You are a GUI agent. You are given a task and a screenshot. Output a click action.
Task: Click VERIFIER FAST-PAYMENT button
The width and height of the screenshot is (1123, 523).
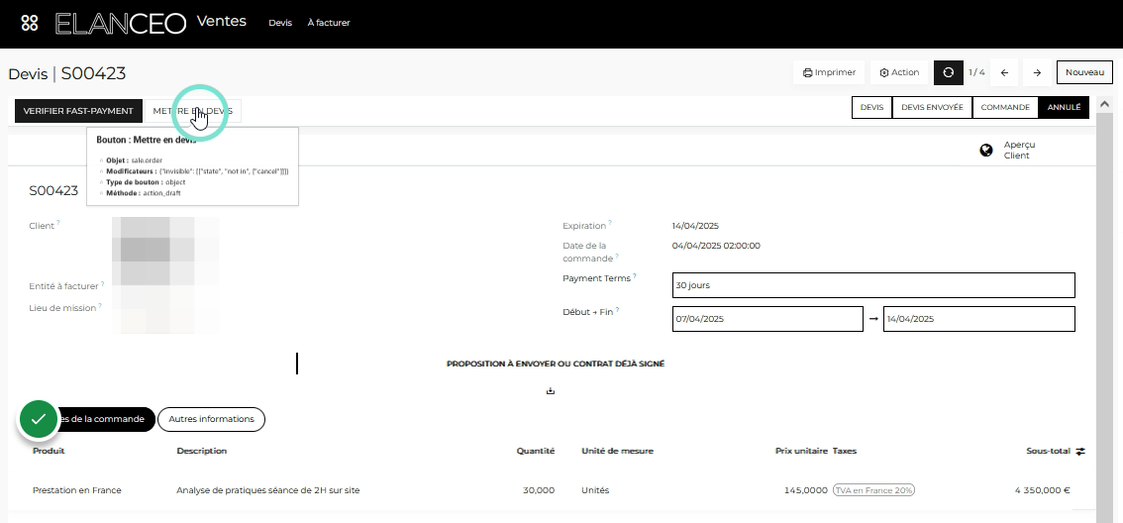click(78, 111)
